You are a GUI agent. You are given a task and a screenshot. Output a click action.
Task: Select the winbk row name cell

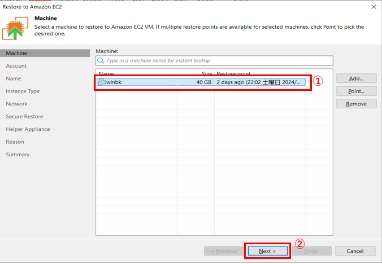[137, 82]
